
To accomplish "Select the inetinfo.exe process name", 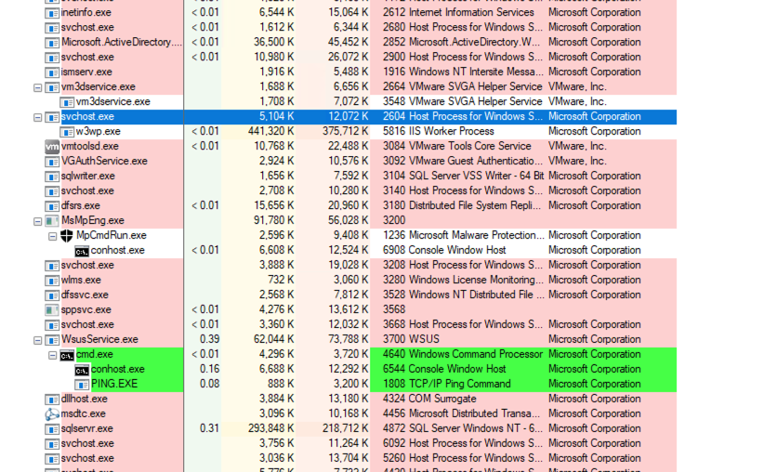I will tap(86, 12).
